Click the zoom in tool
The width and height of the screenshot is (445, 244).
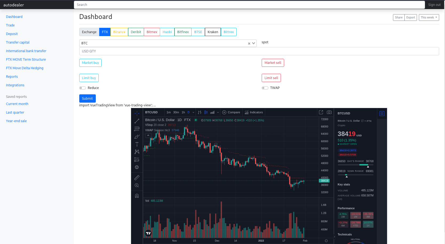(x=137, y=185)
